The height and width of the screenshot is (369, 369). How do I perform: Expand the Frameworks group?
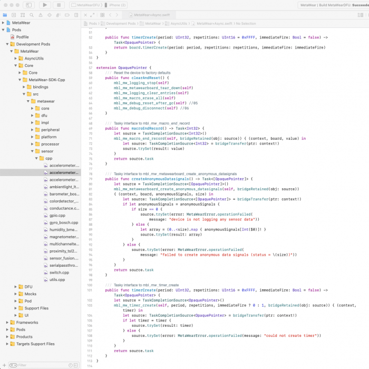[x=7, y=322]
